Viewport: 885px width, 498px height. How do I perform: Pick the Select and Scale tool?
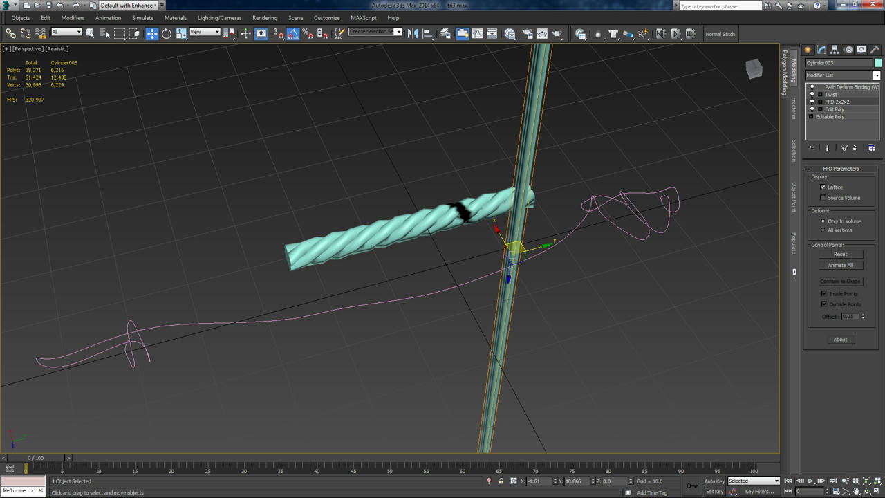pyautogui.click(x=181, y=33)
